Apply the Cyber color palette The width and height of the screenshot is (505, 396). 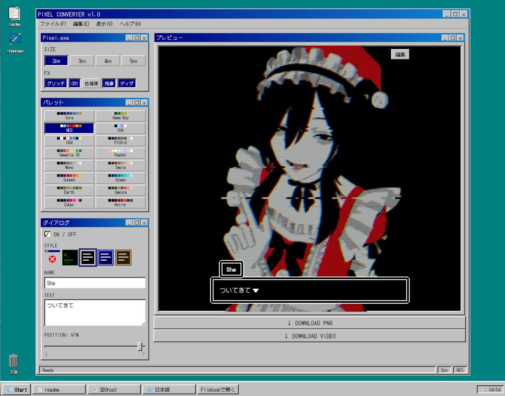tap(69, 203)
